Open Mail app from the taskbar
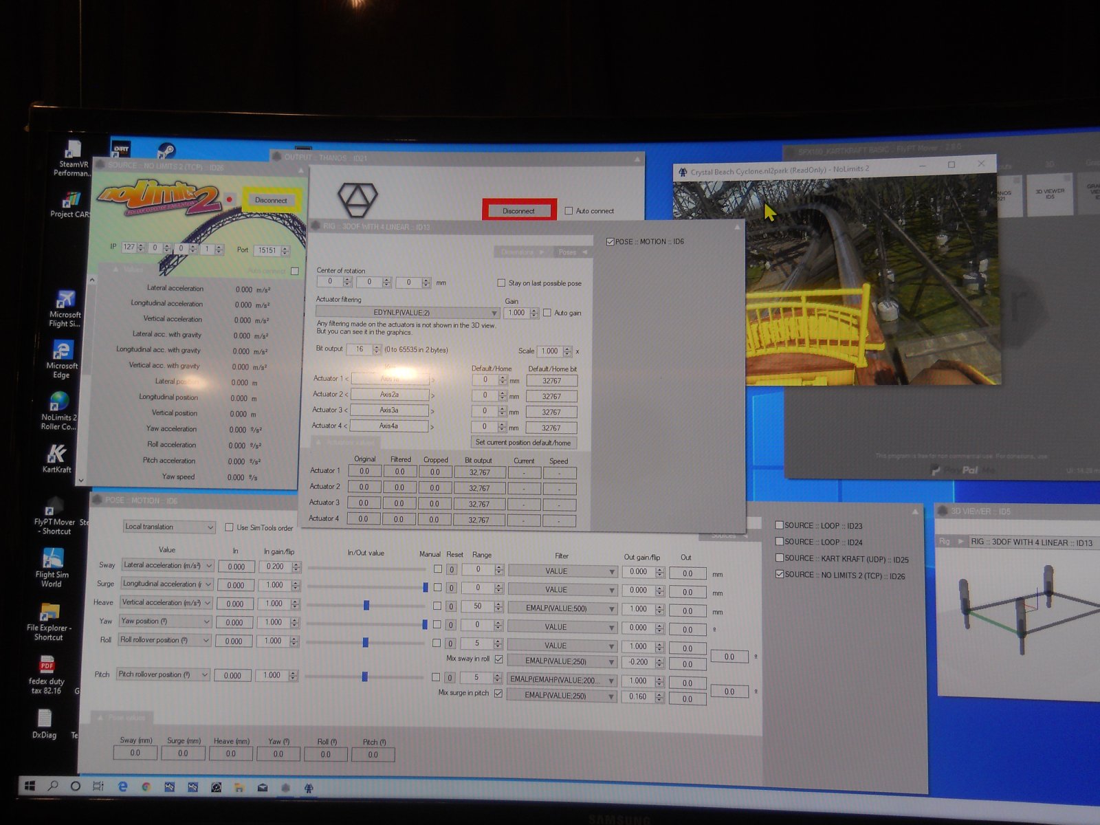Image resolution: width=1100 pixels, height=825 pixels. [x=263, y=788]
